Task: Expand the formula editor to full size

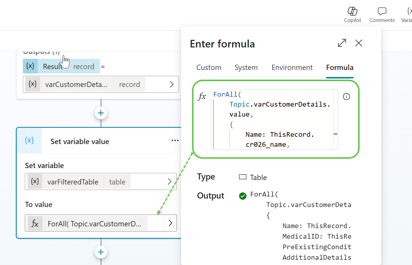Action: [x=342, y=43]
